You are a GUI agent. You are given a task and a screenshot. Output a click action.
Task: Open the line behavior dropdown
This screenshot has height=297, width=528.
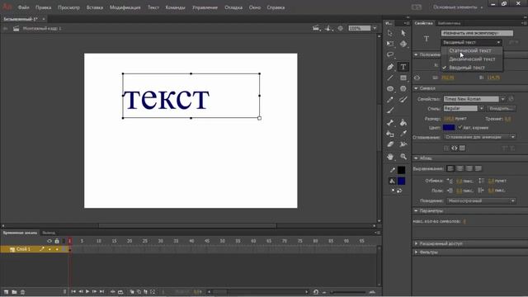click(x=481, y=200)
